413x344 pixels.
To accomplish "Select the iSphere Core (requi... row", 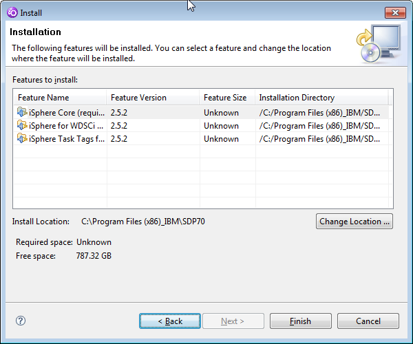I will (201, 112).
